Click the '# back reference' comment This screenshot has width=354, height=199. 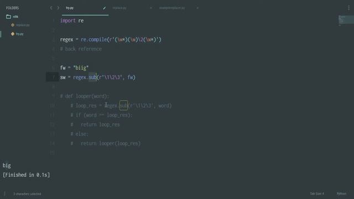pyautogui.click(x=81, y=49)
